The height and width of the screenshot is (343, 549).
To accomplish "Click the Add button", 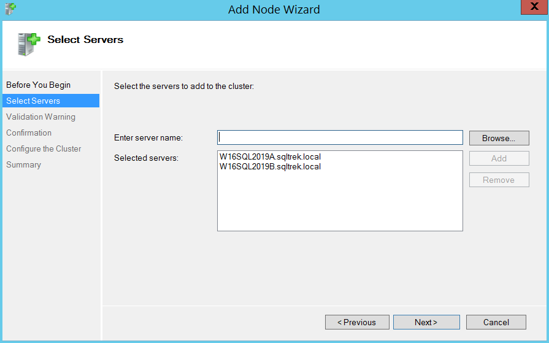I will point(499,158).
